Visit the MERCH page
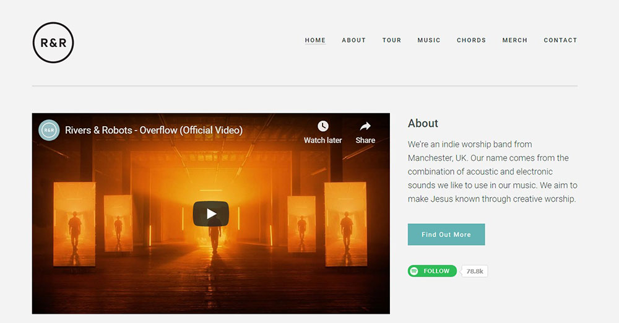 tap(515, 40)
